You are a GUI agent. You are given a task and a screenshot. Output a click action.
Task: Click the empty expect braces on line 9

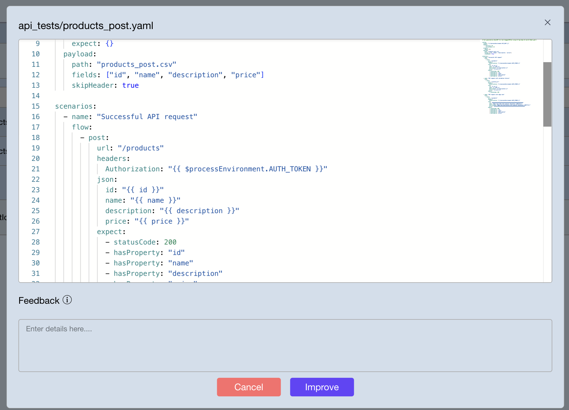pos(109,43)
